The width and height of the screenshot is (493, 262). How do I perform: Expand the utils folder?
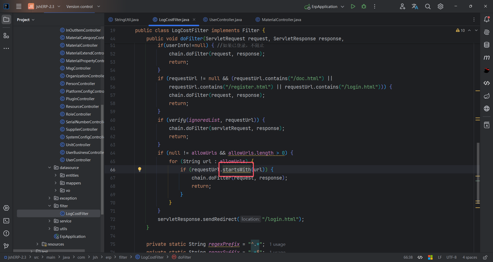click(50, 229)
